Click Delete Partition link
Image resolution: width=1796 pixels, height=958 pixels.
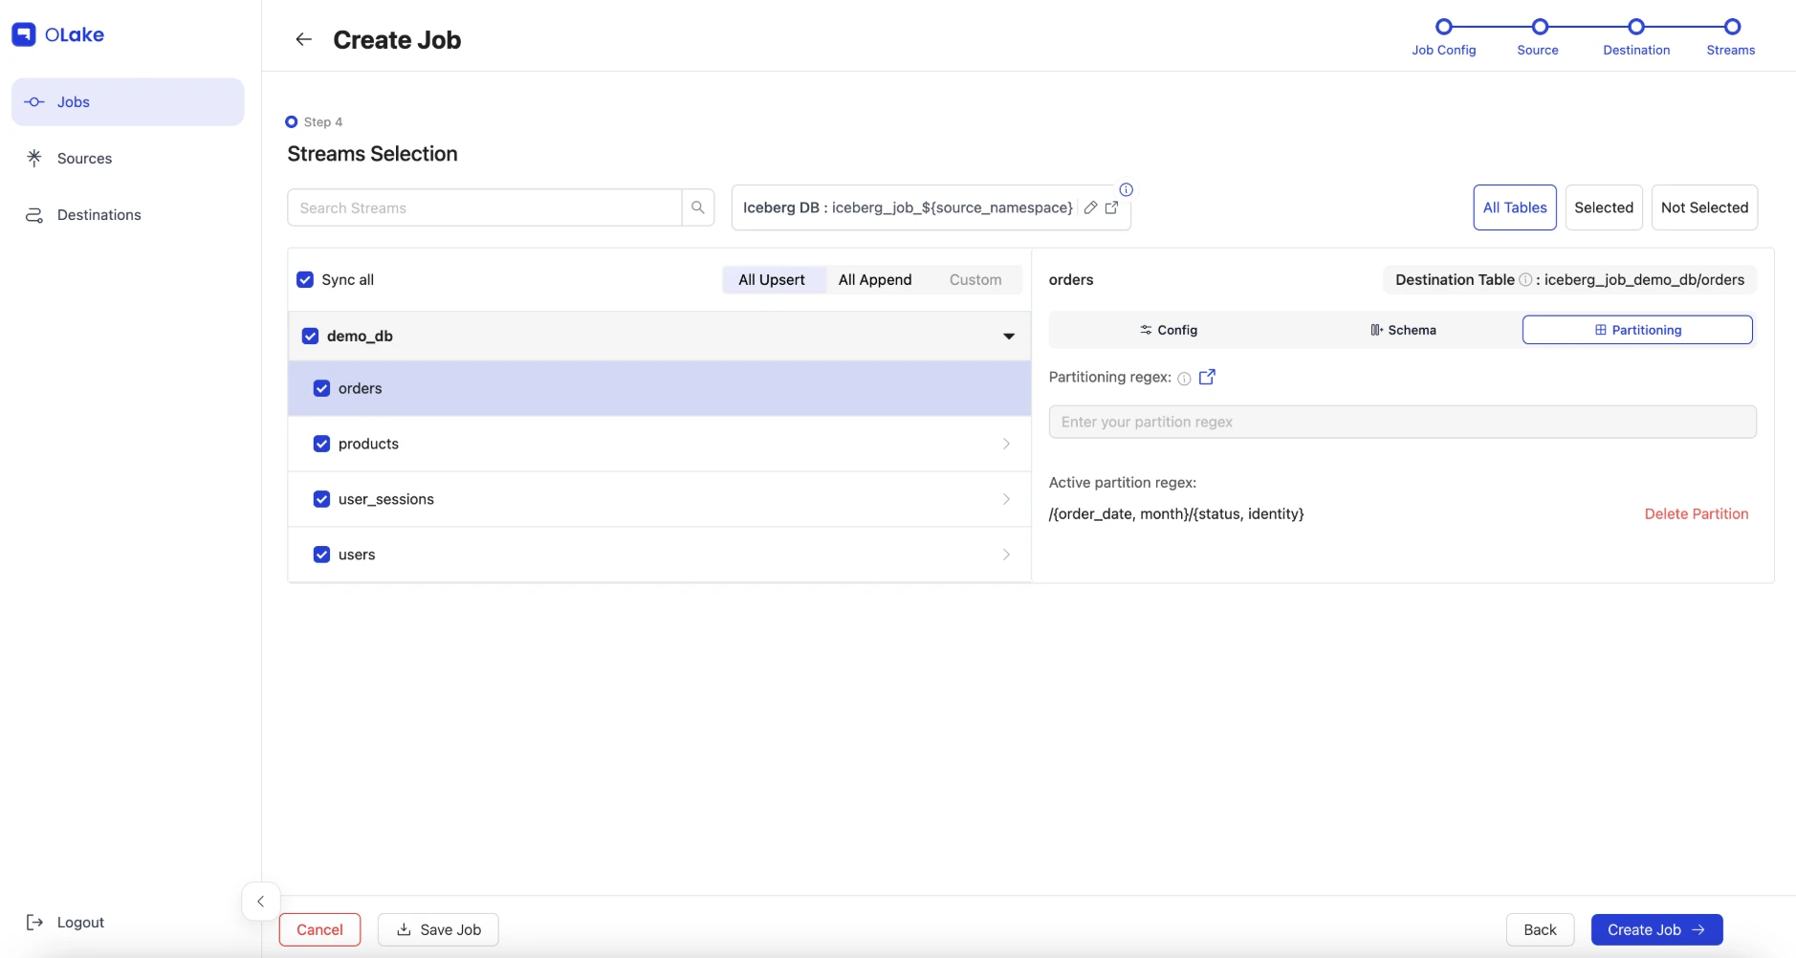(1696, 513)
